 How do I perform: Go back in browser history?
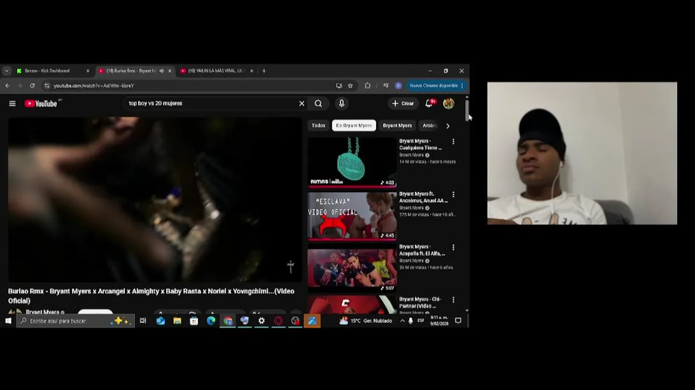pos(8,86)
